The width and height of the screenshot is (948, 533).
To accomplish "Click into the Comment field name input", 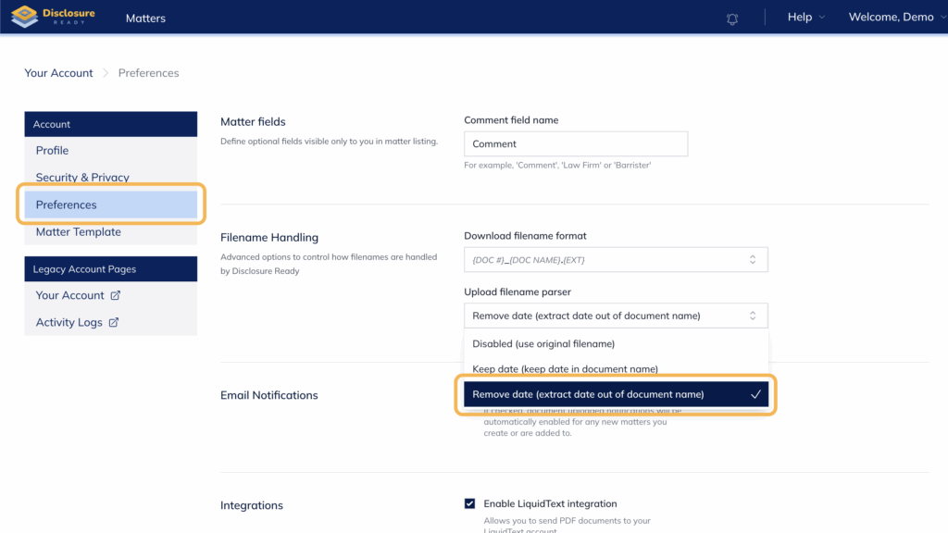I will point(575,144).
